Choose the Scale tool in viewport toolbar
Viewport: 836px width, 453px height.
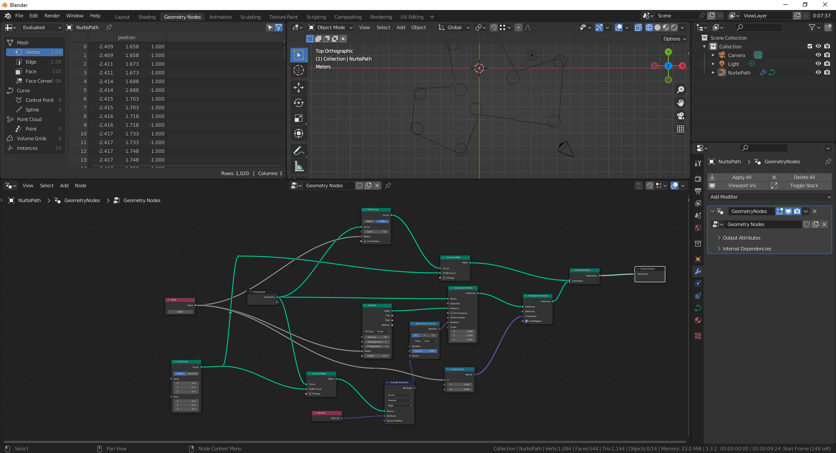[299, 118]
